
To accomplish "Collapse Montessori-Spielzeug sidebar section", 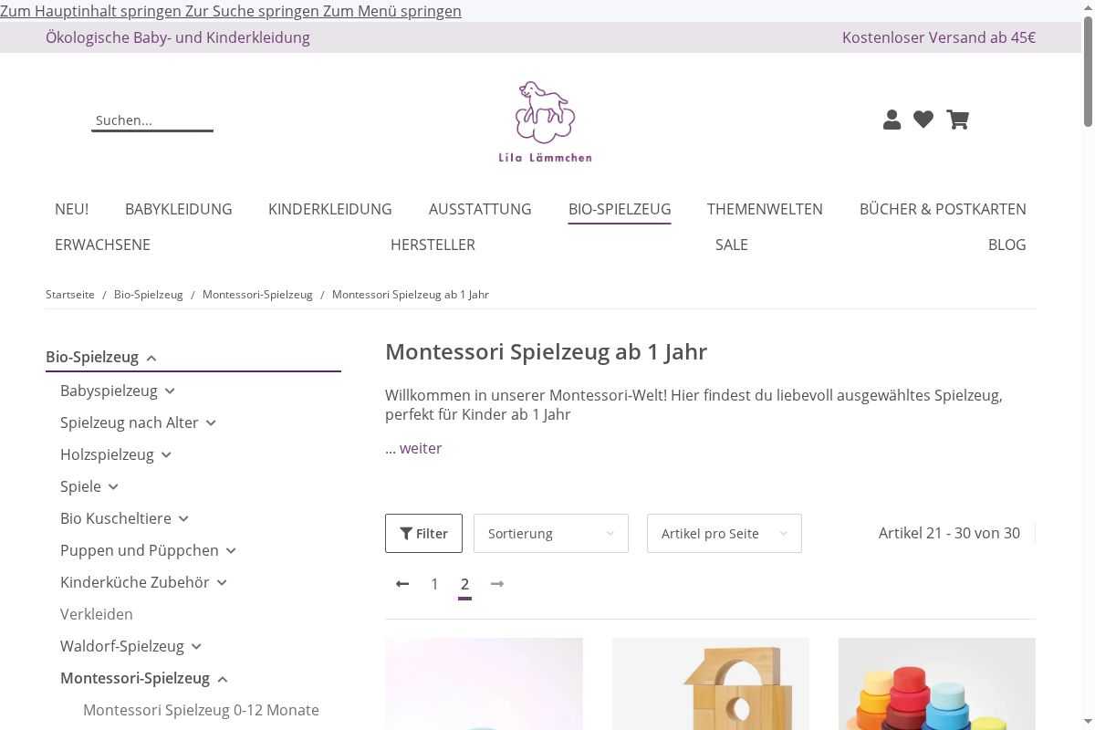I will click(x=223, y=679).
